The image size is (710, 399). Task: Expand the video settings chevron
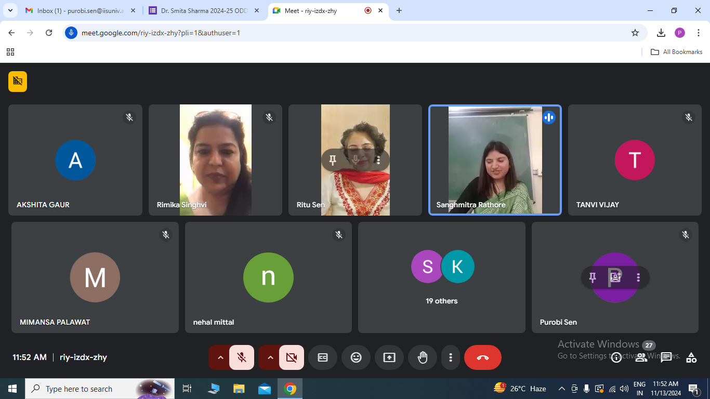click(270, 357)
